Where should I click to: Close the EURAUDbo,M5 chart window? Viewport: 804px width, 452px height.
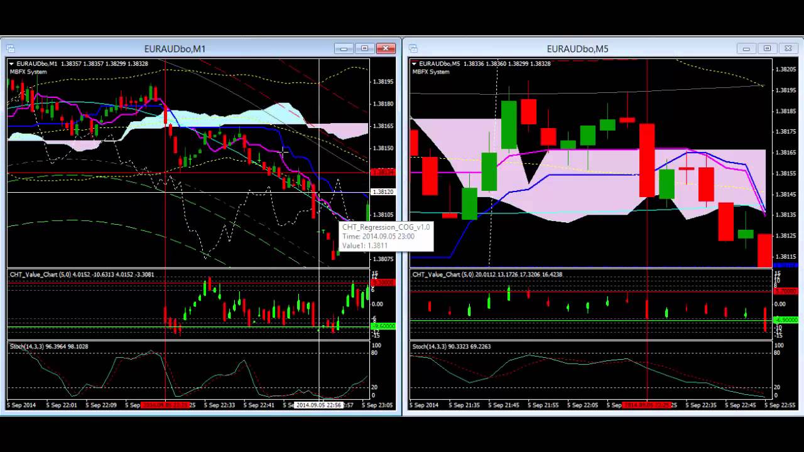tap(788, 48)
